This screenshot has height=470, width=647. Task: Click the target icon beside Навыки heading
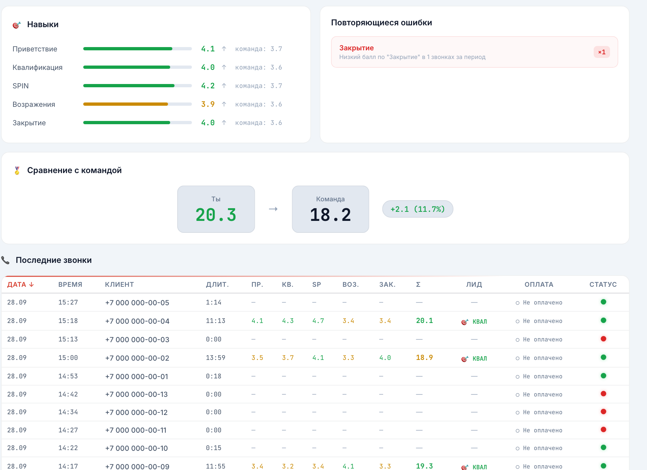point(17,25)
